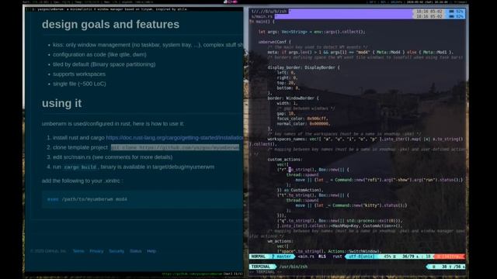The width and height of the screenshot is (497, 279).
Task: Open the Terms link in browser footer
Action: [x=78, y=251]
